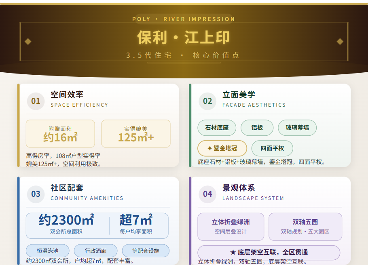Click the 恒温泳池 amenity pill

(48, 251)
